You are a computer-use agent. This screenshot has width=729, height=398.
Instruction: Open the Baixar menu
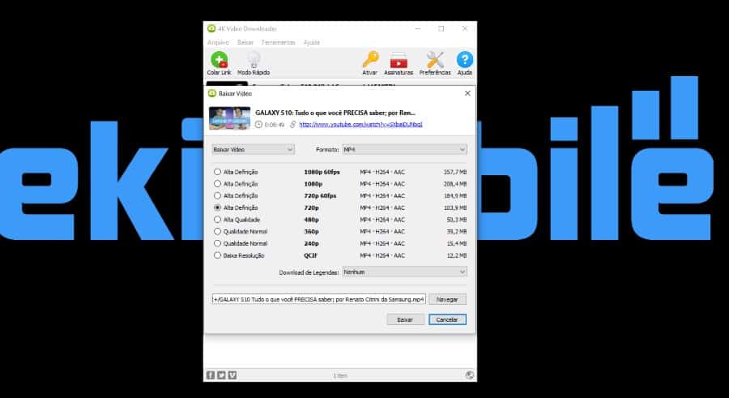(x=245, y=42)
